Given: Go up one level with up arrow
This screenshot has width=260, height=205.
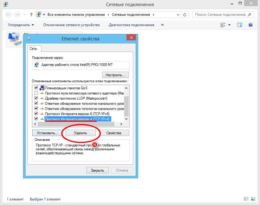Looking at the screenshot, I should pyautogui.click(x=31, y=15).
